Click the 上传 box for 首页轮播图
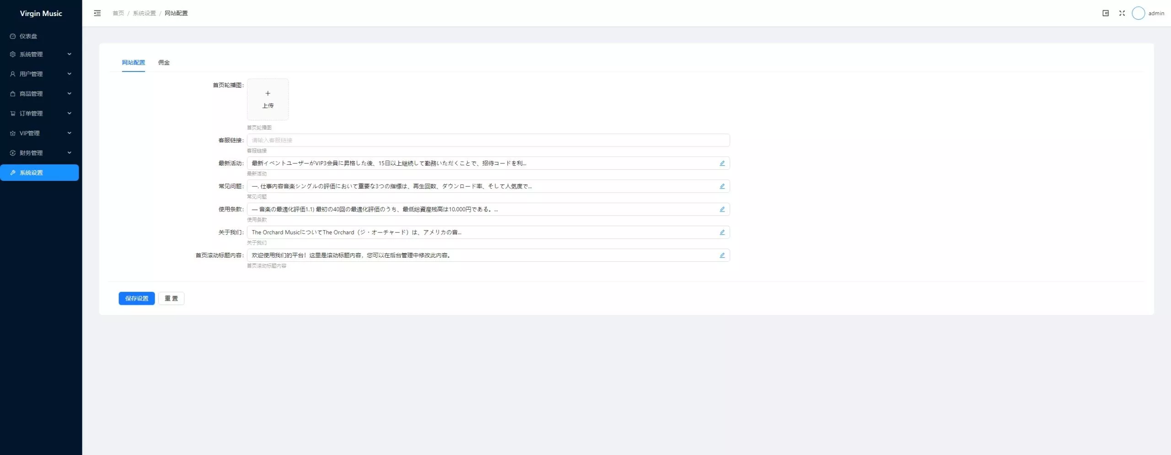This screenshot has height=455, width=1171. [x=268, y=99]
